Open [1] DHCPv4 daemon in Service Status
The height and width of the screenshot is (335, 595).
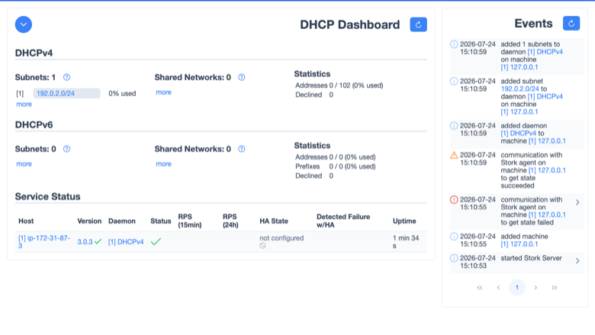[126, 242]
